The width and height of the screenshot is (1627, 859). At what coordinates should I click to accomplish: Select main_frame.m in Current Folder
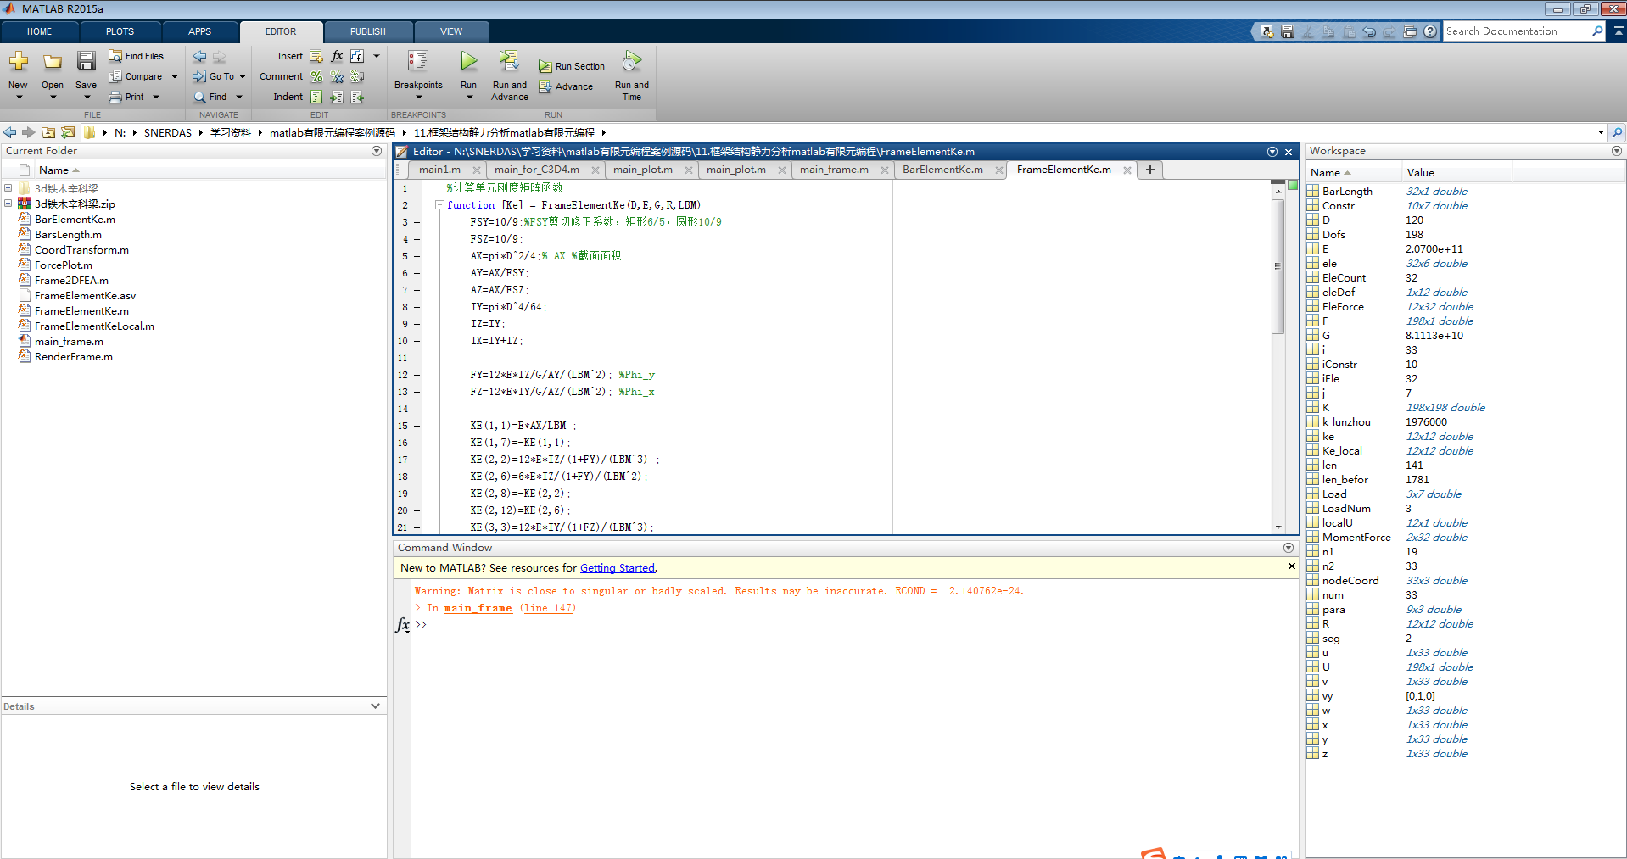(69, 341)
